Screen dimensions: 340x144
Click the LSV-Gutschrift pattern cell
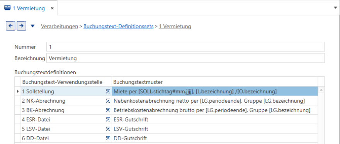pos(215,129)
